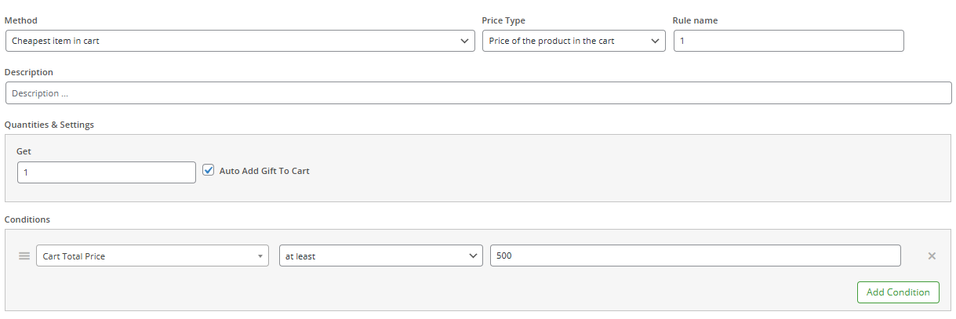The width and height of the screenshot is (956, 319).
Task: Click the 'Get' label above quantity field
Action: tap(24, 151)
